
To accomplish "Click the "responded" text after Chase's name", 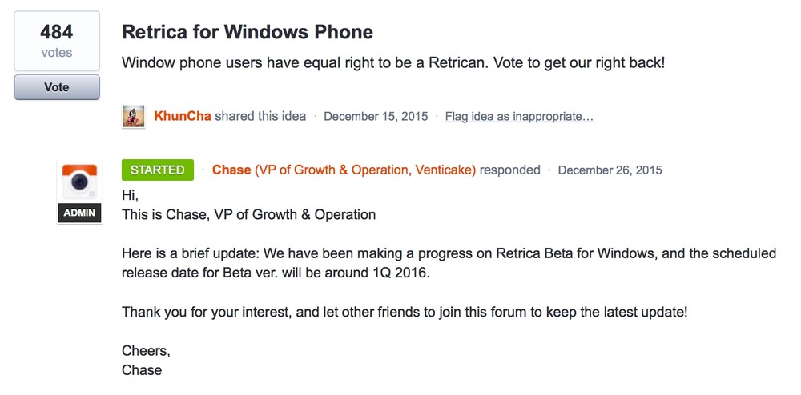I will pyautogui.click(x=510, y=170).
